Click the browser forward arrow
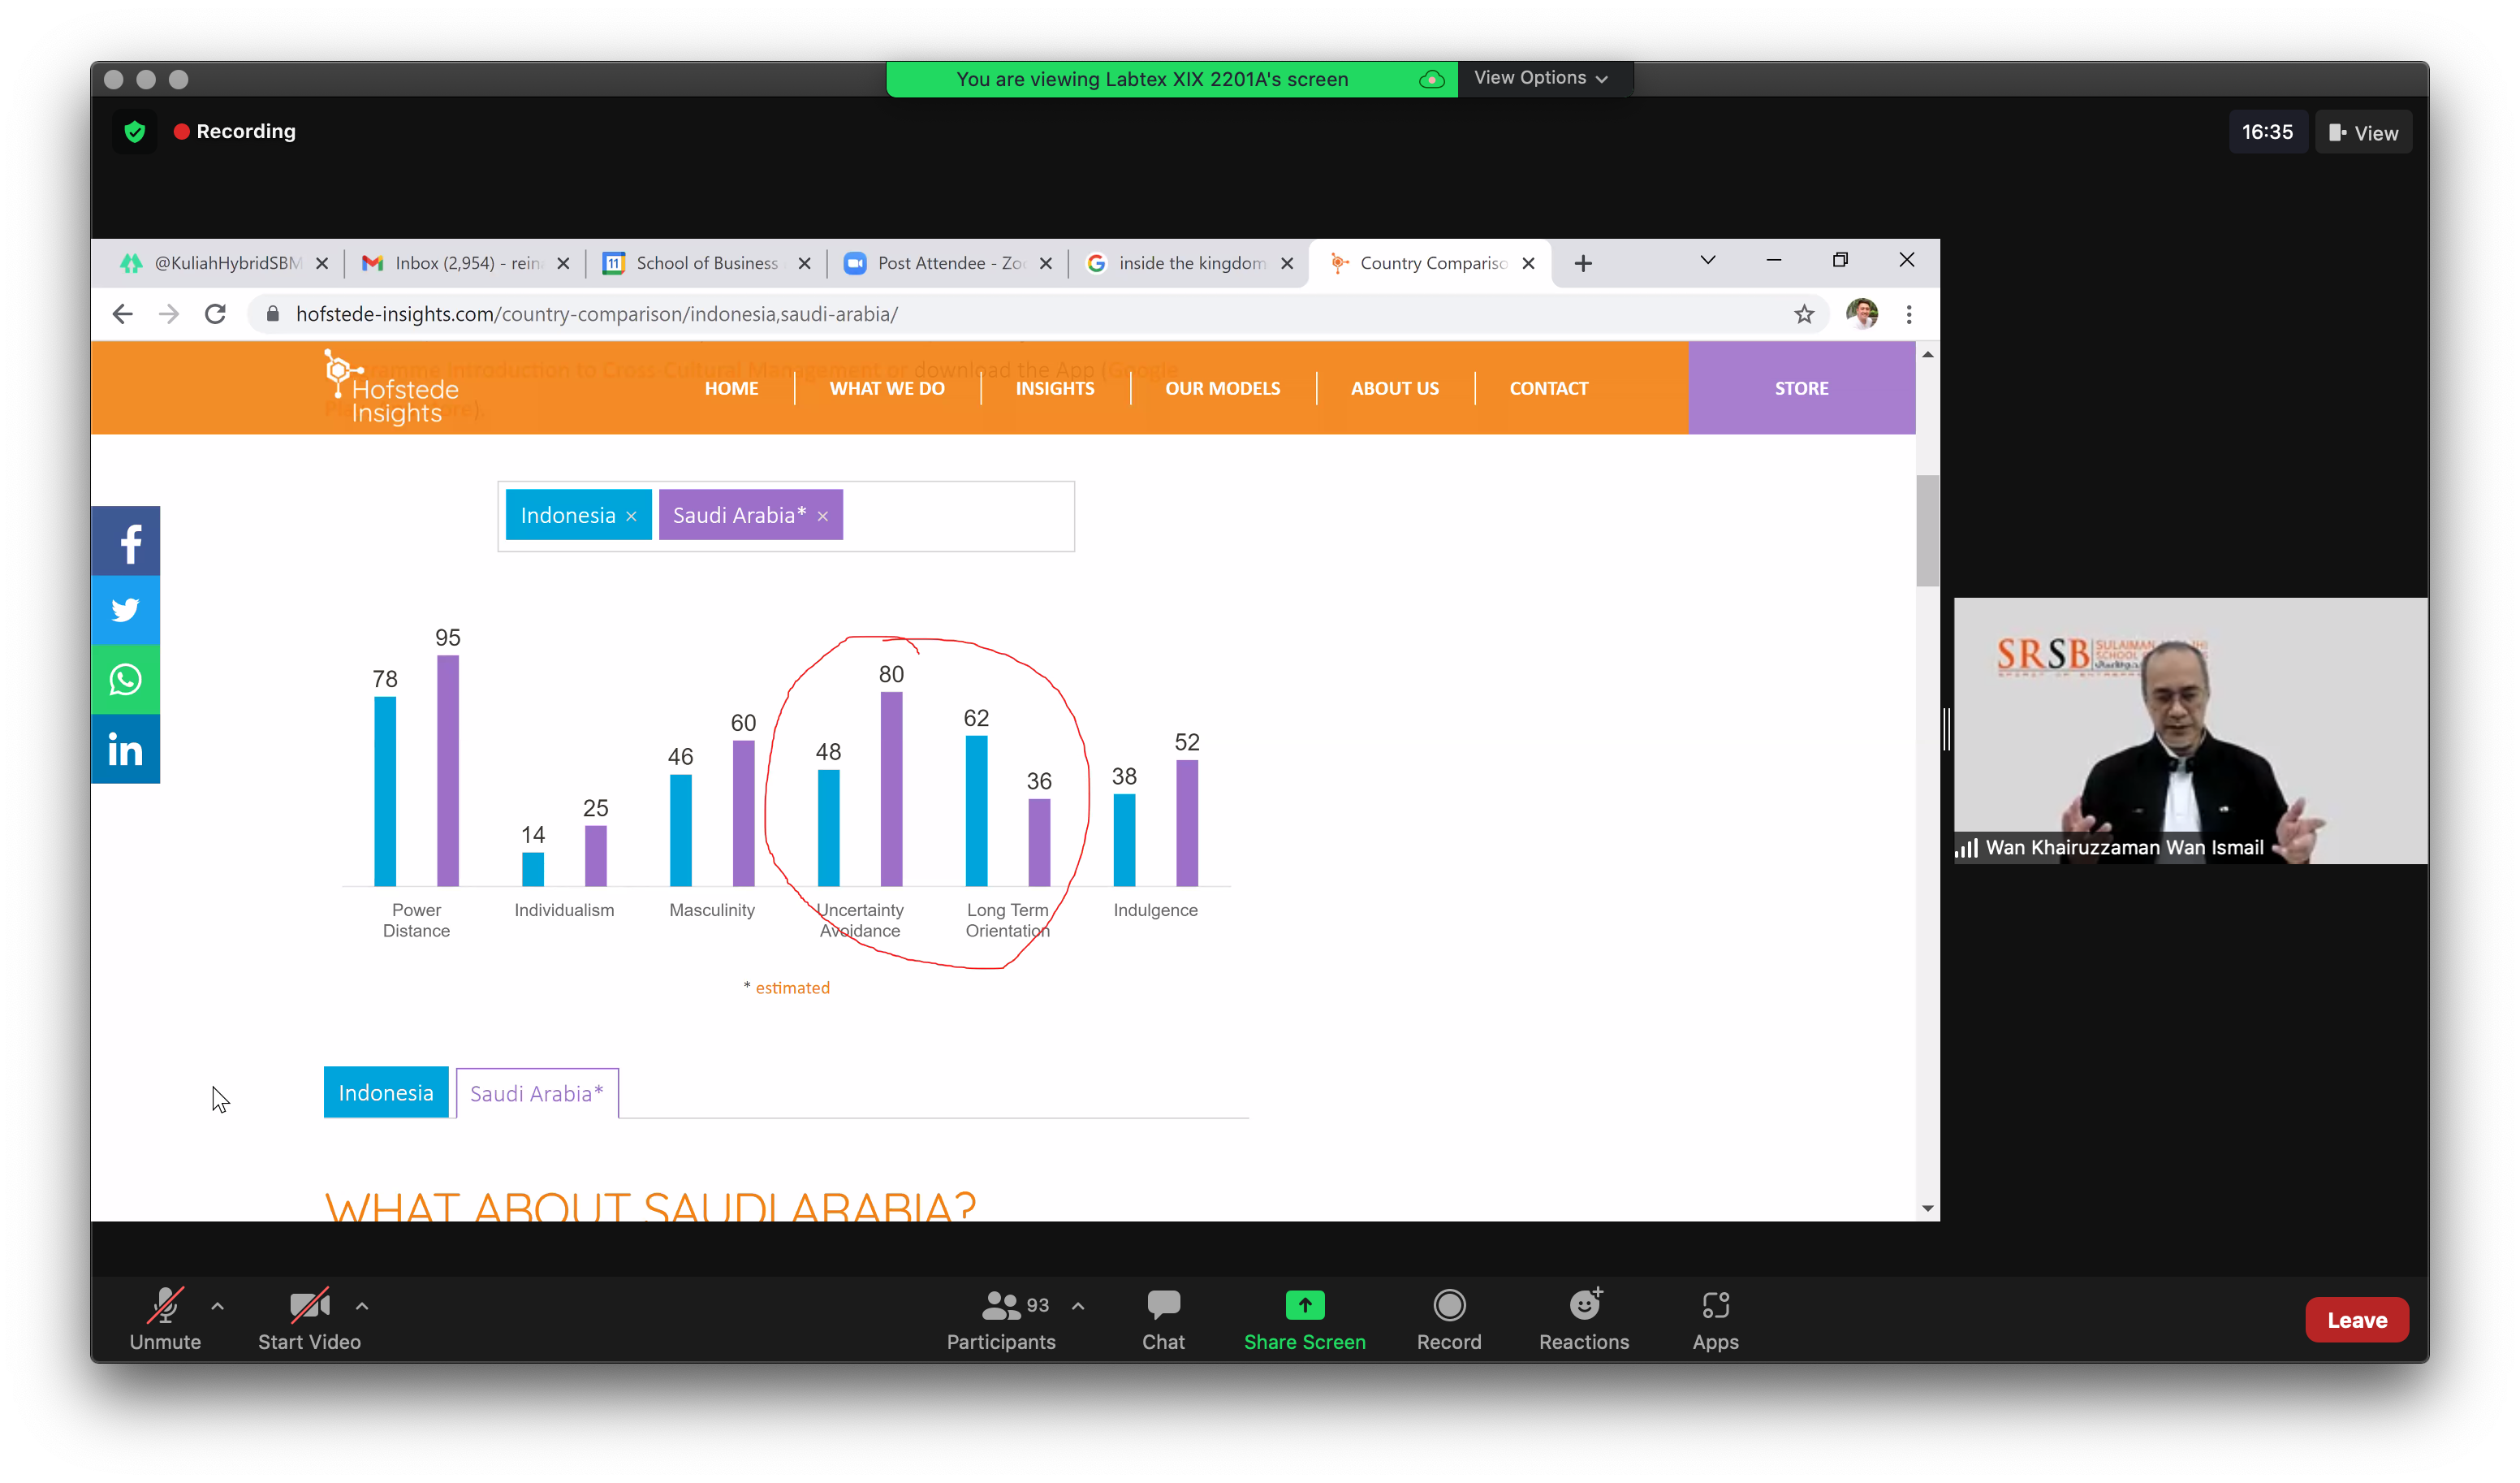This screenshot has height=1483, width=2520. [x=169, y=314]
